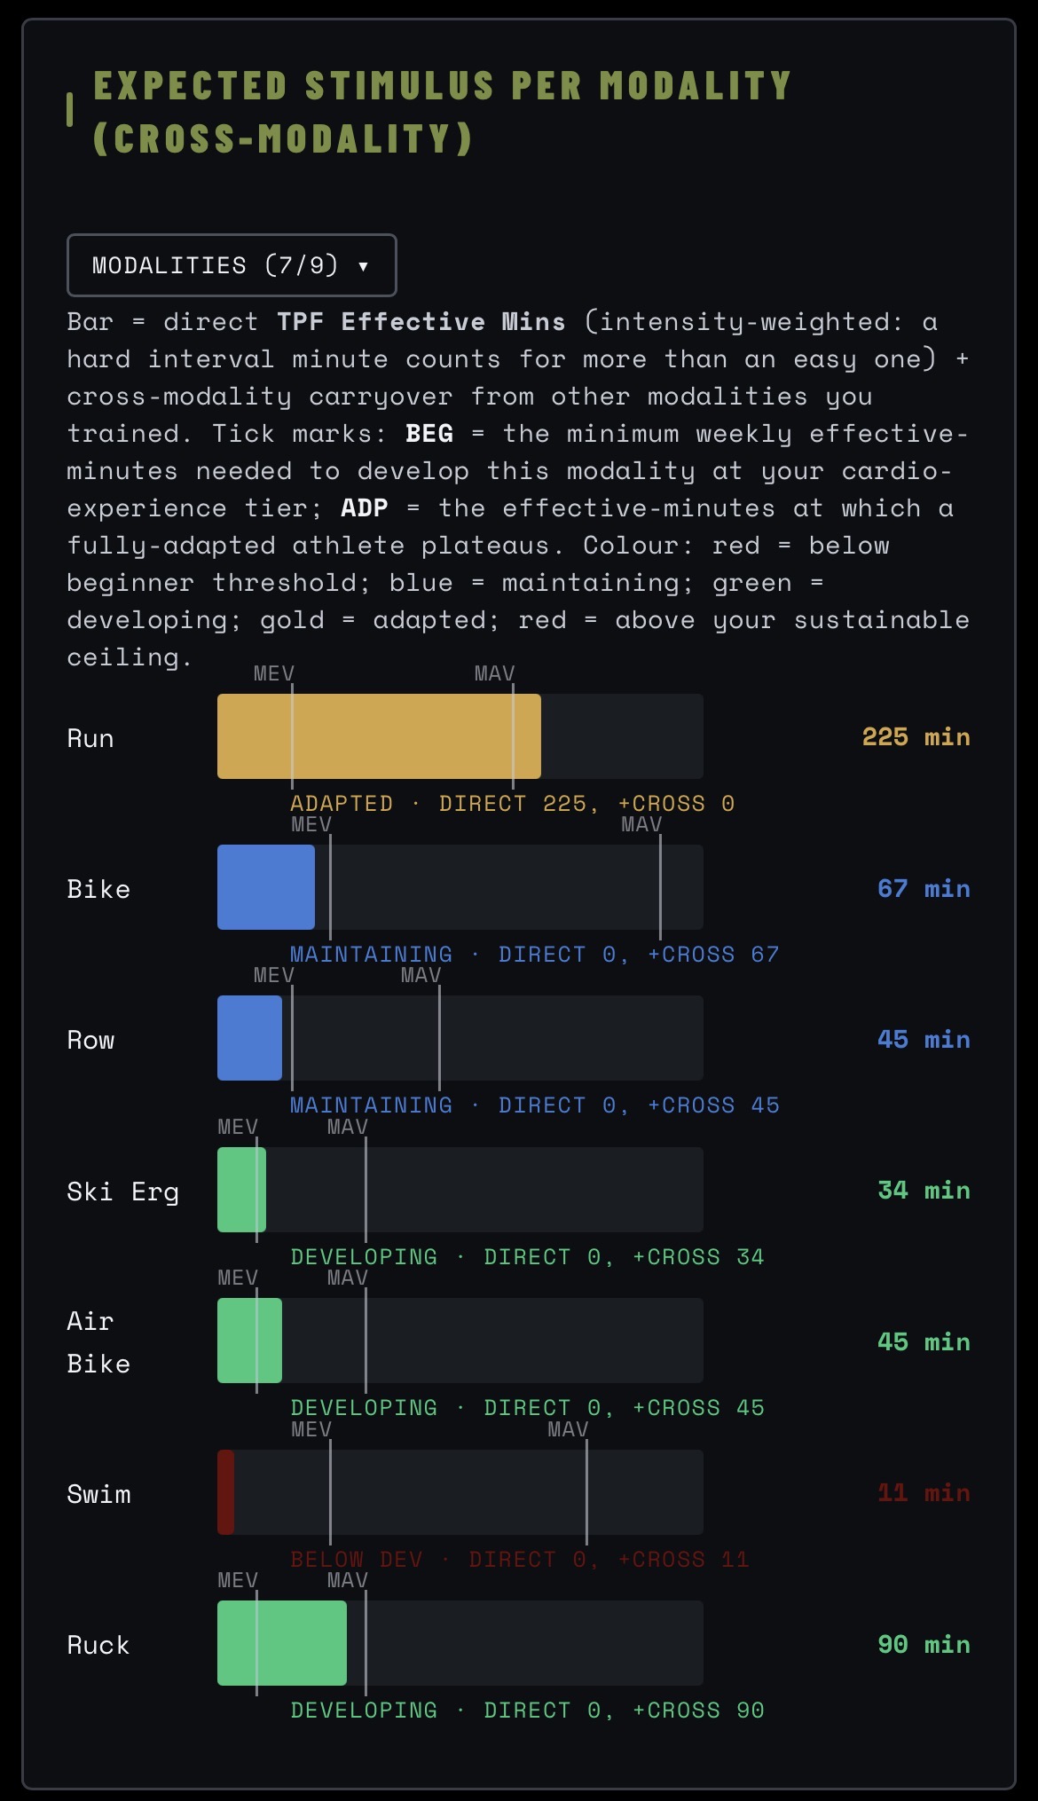Select the Run modality label

pyautogui.click(x=90, y=738)
